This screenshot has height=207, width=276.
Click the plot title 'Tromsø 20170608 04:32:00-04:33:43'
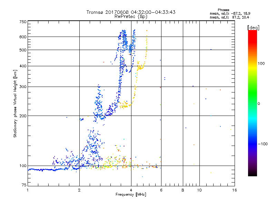coord(131,12)
